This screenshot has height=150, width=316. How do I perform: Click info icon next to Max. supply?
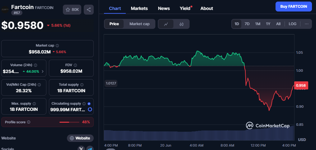34,103
